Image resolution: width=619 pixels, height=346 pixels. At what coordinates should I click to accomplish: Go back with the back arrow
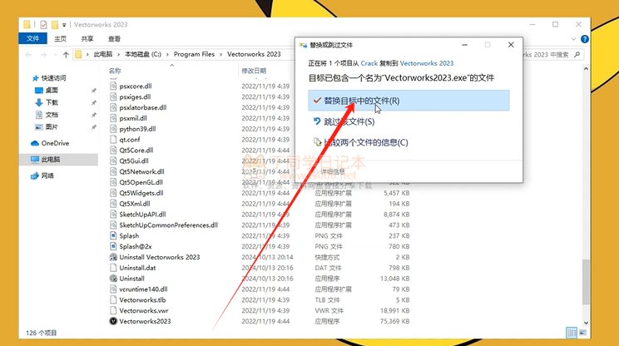[28, 54]
